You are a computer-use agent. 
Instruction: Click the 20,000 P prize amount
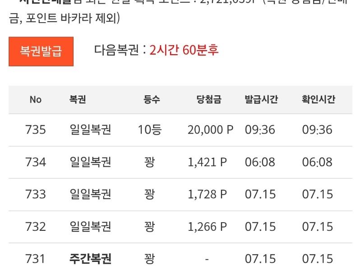210,130
